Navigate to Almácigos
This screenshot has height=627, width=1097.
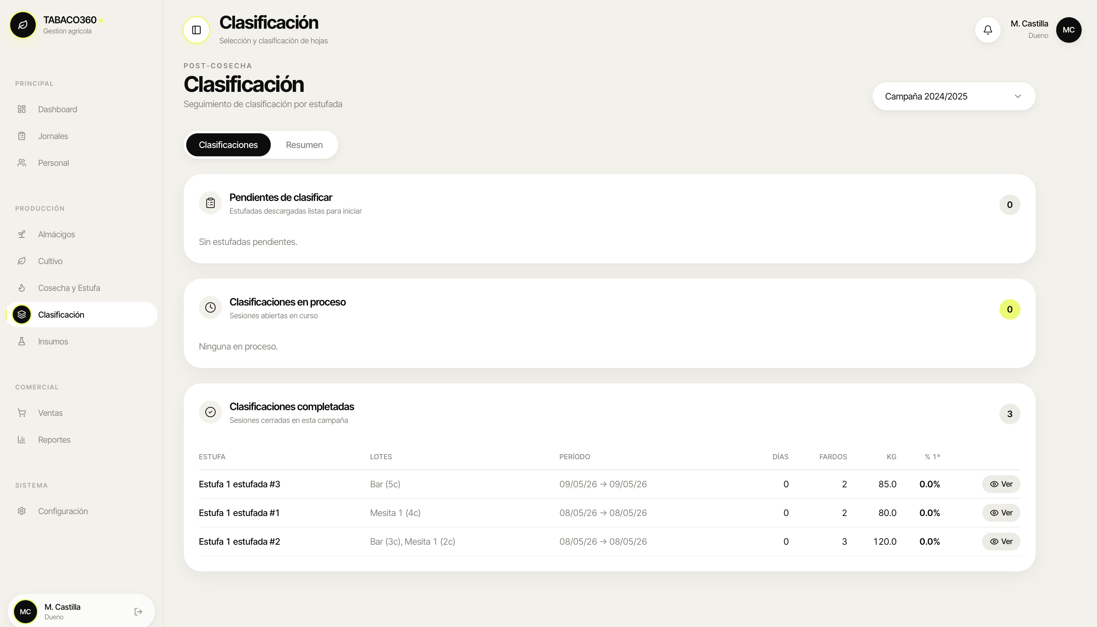(82, 234)
